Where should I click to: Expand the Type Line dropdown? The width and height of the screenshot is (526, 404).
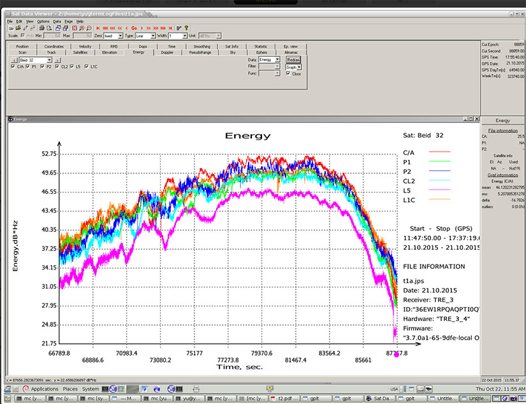point(152,36)
